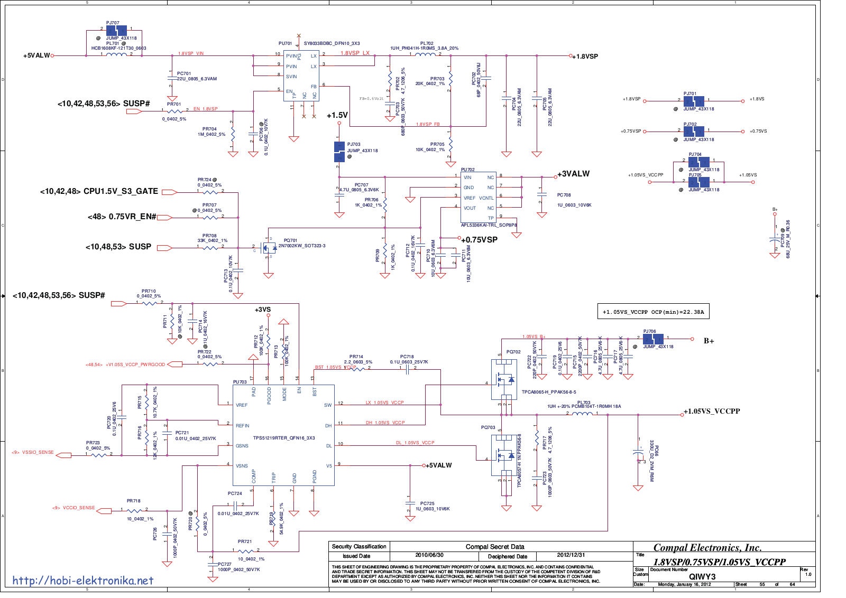846x598 pixels.
Task: Click the PL701 inductor coil symbol
Action: pyautogui.click(x=116, y=54)
